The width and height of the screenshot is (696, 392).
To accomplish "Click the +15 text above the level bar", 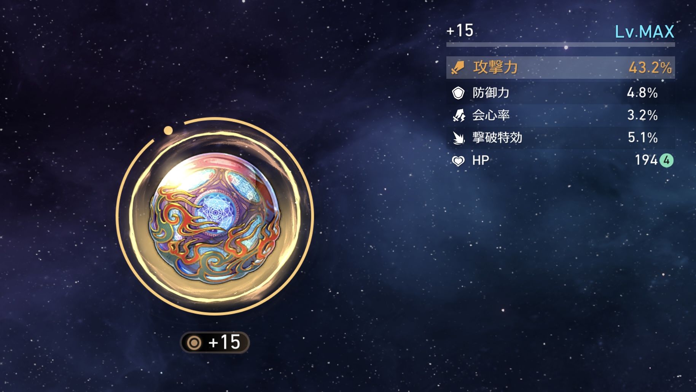I will pos(460,30).
